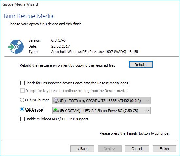Click the Rescue Media Wizard title text
Image resolution: width=180 pixels, height=156 pixels.
20,4
